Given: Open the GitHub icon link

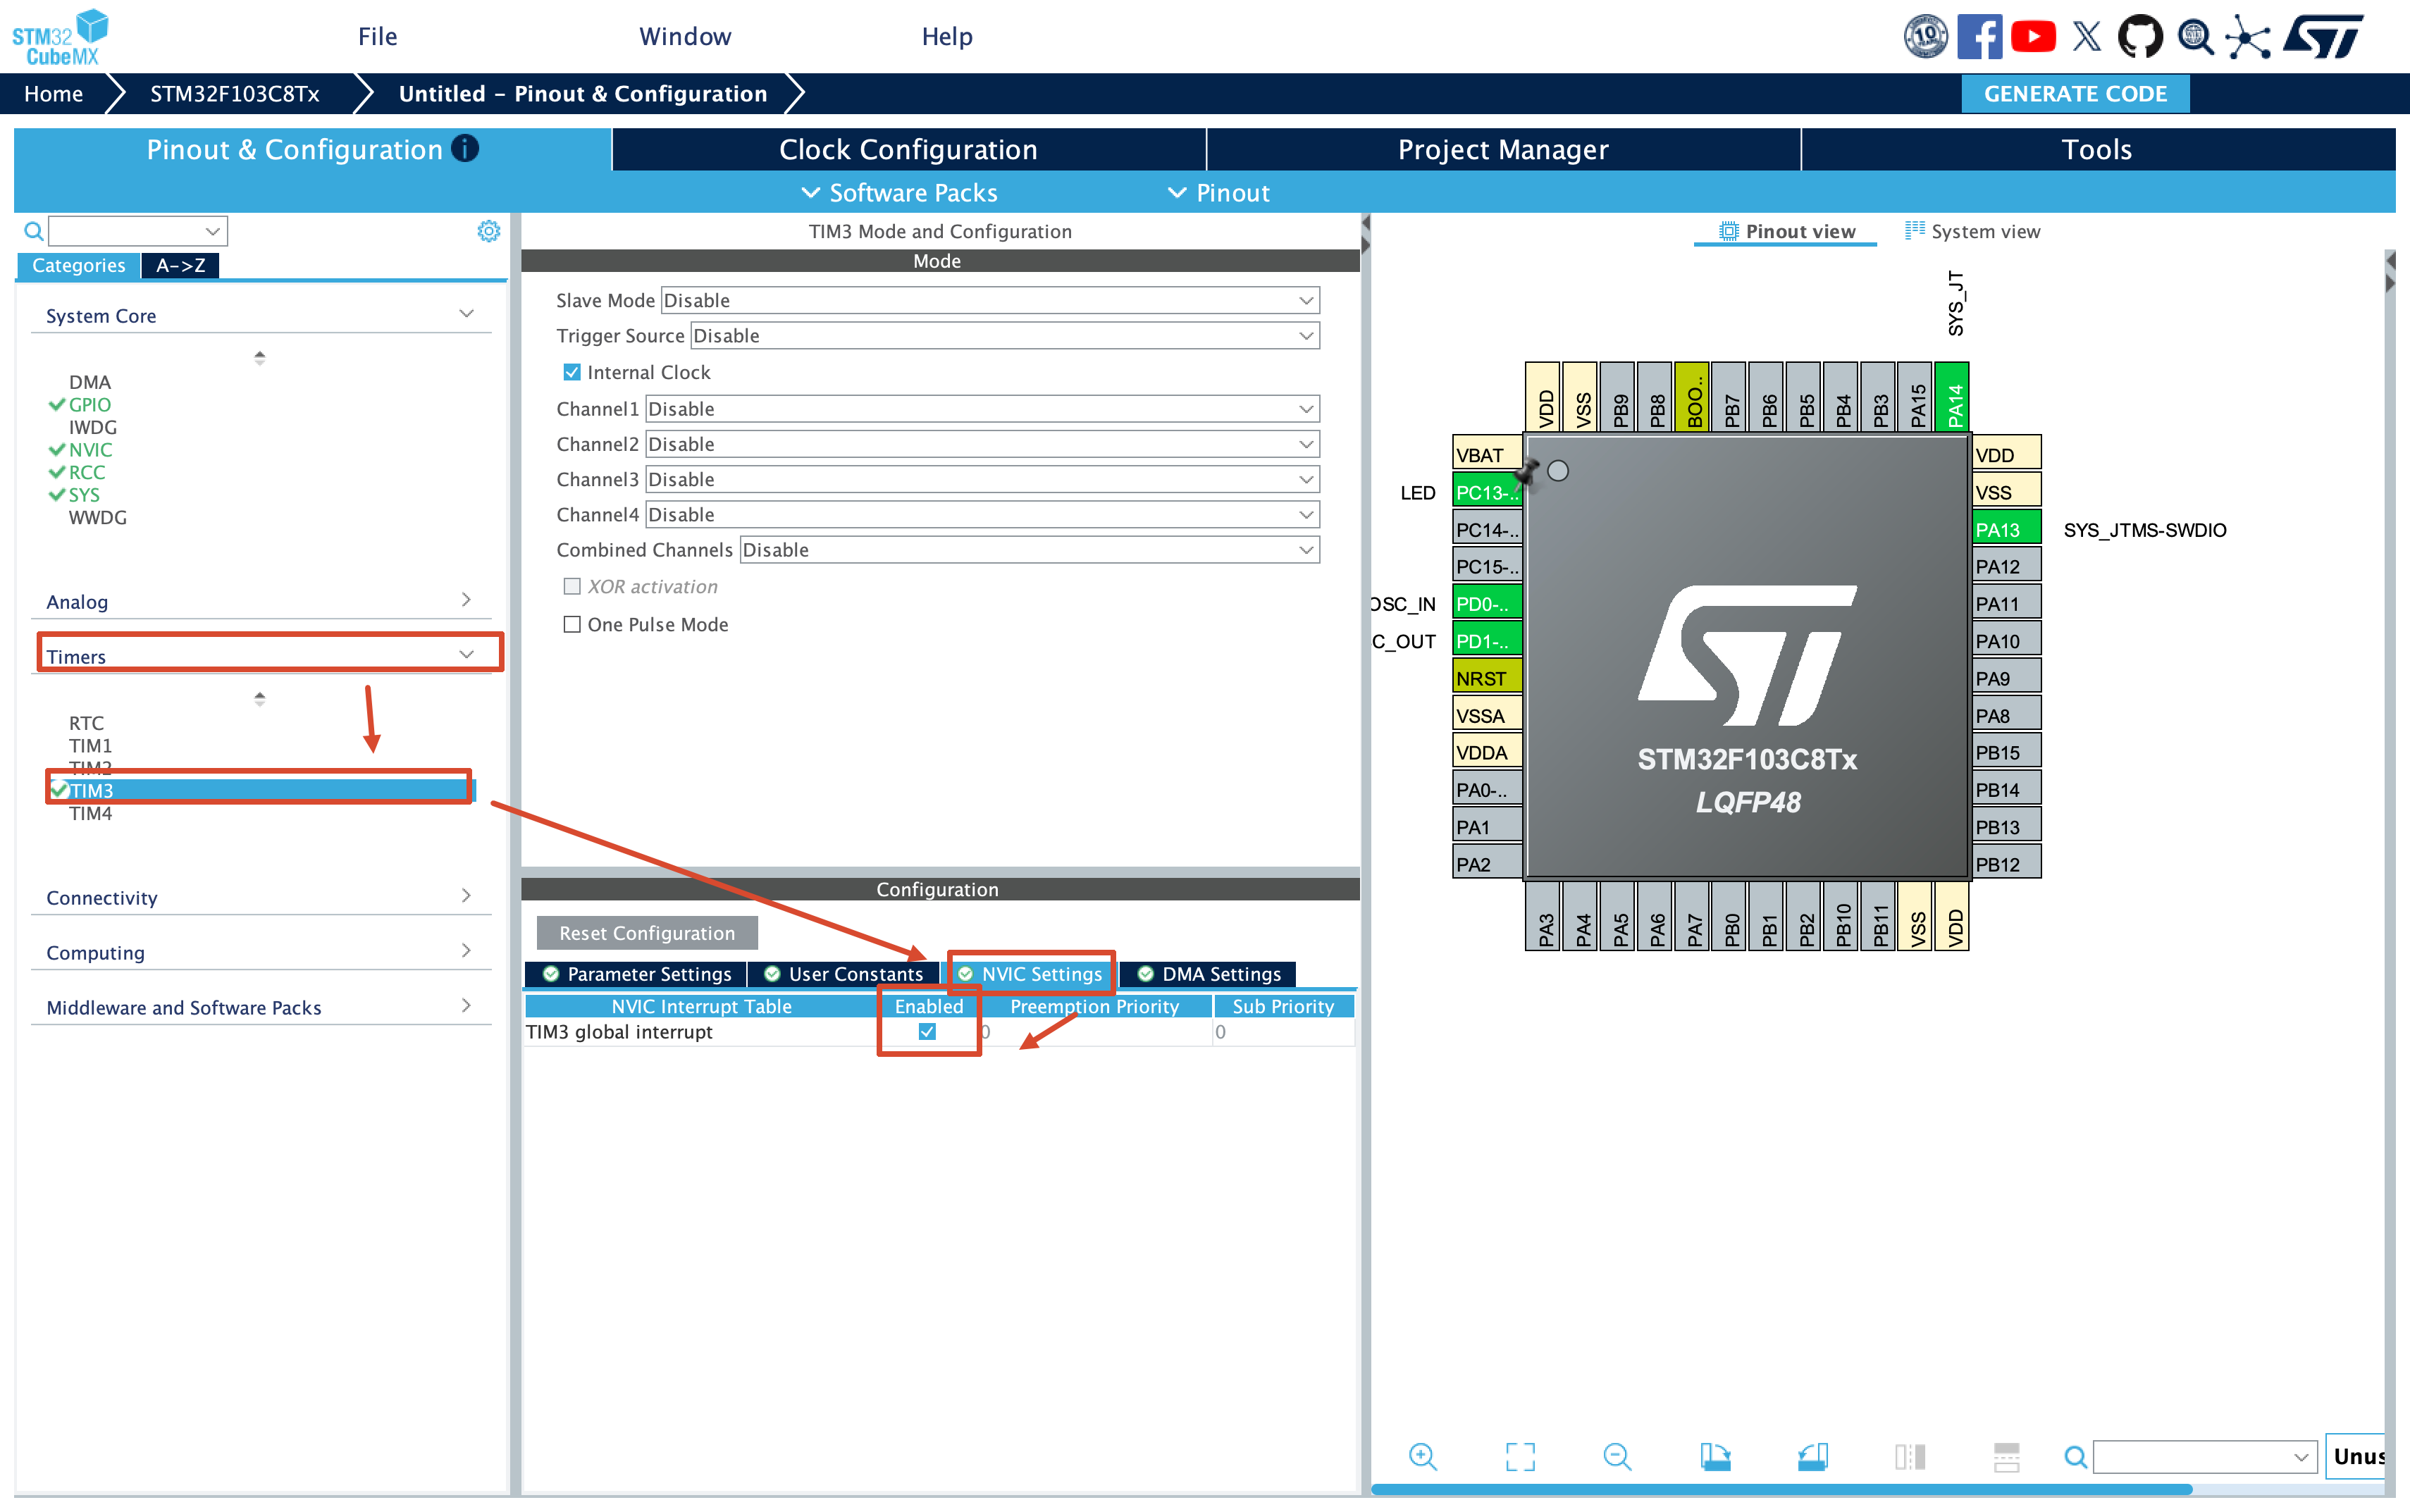Looking at the screenshot, I should click(x=2140, y=37).
